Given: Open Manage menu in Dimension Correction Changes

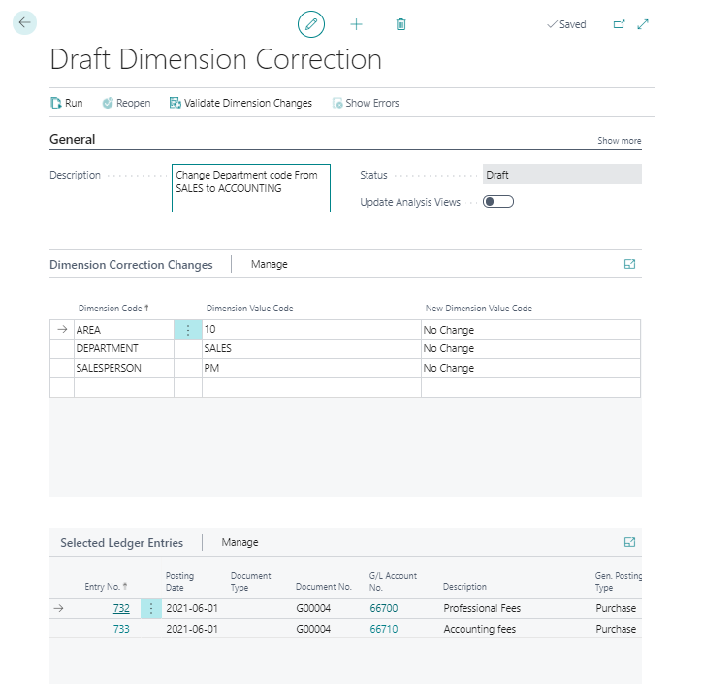Looking at the screenshot, I should tap(269, 264).
